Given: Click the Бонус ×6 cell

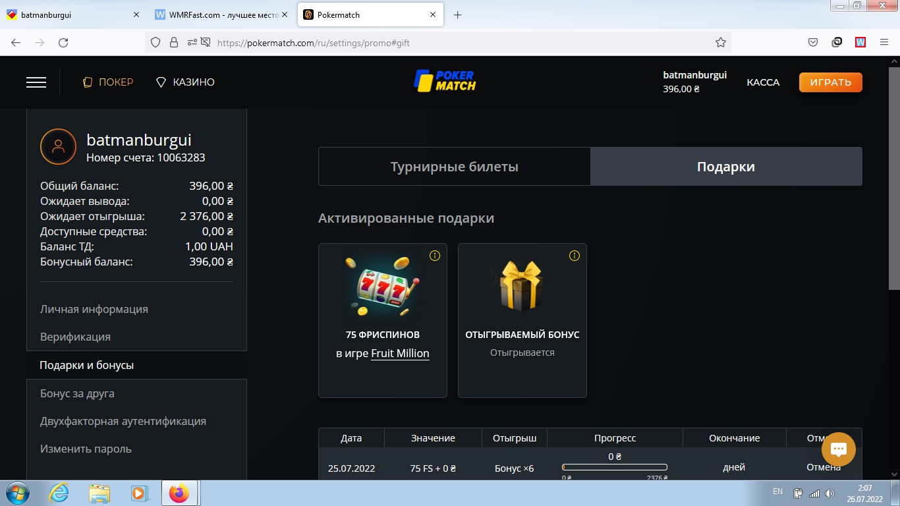Looking at the screenshot, I should (x=514, y=468).
